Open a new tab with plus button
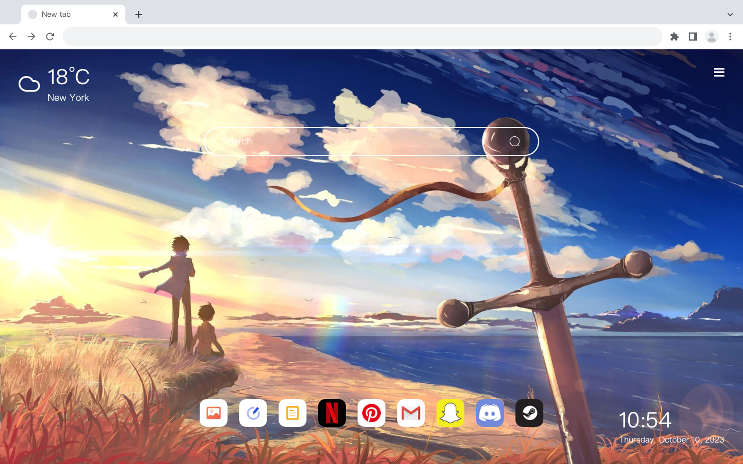Image resolution: width=743 pixels, height=464 pixels. tap(138, 14)
